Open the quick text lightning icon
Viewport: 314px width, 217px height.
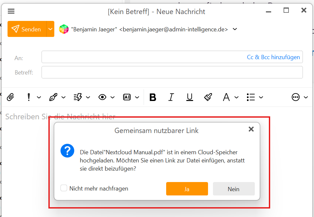point(78,97)
